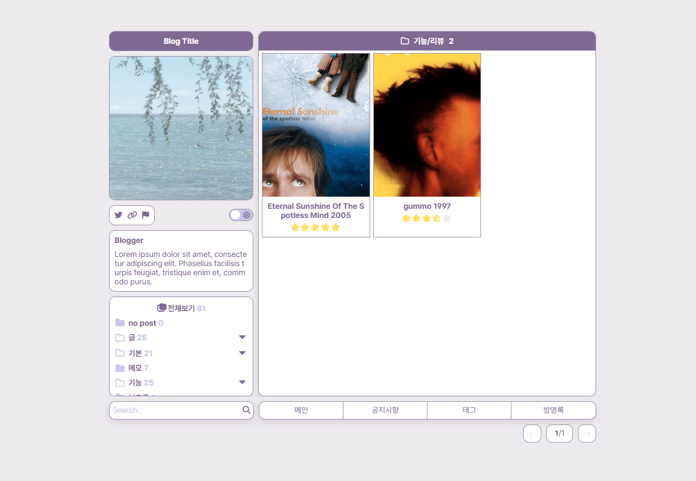Click the next page arrow button
The height and width of the screenshot is (481, 696).
(x=587, y=434)
